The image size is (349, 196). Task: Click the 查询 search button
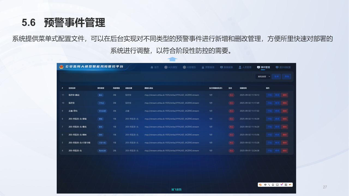pyautogui.click(x=287, y=77)
